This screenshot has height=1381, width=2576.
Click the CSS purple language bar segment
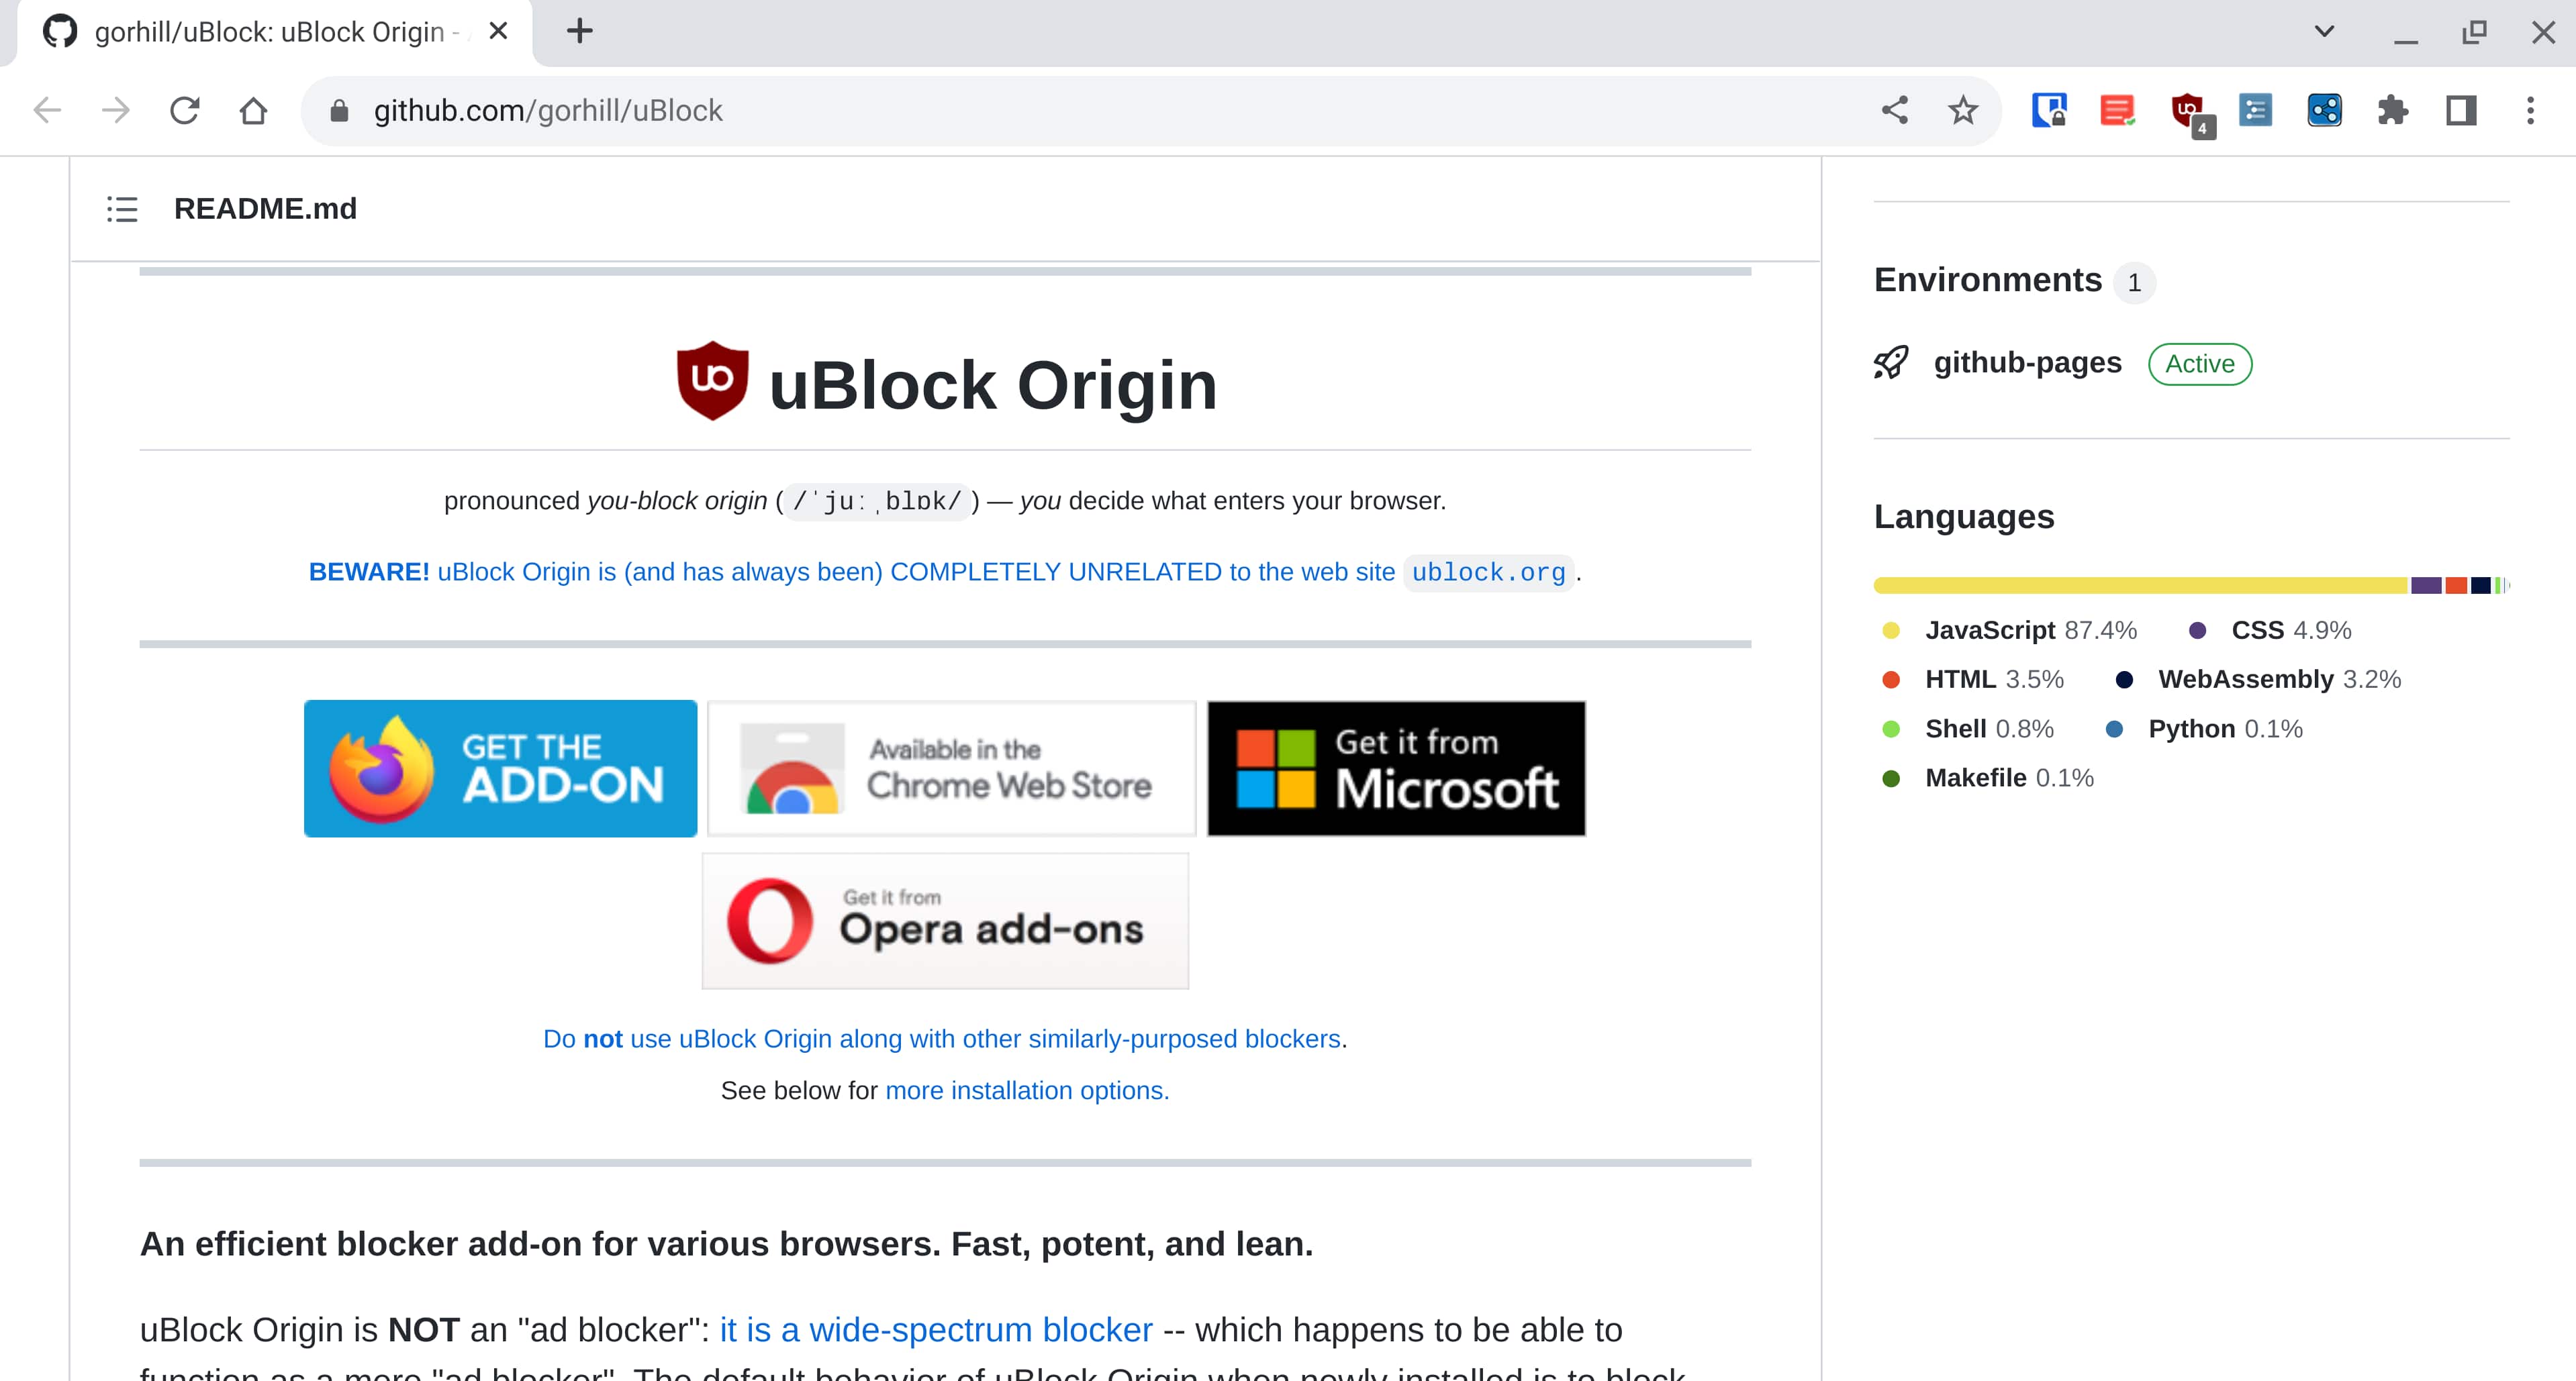click(x=2426, y=586)
